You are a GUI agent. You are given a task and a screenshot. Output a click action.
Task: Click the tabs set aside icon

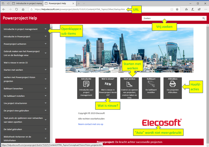click(x=3, y=3)
